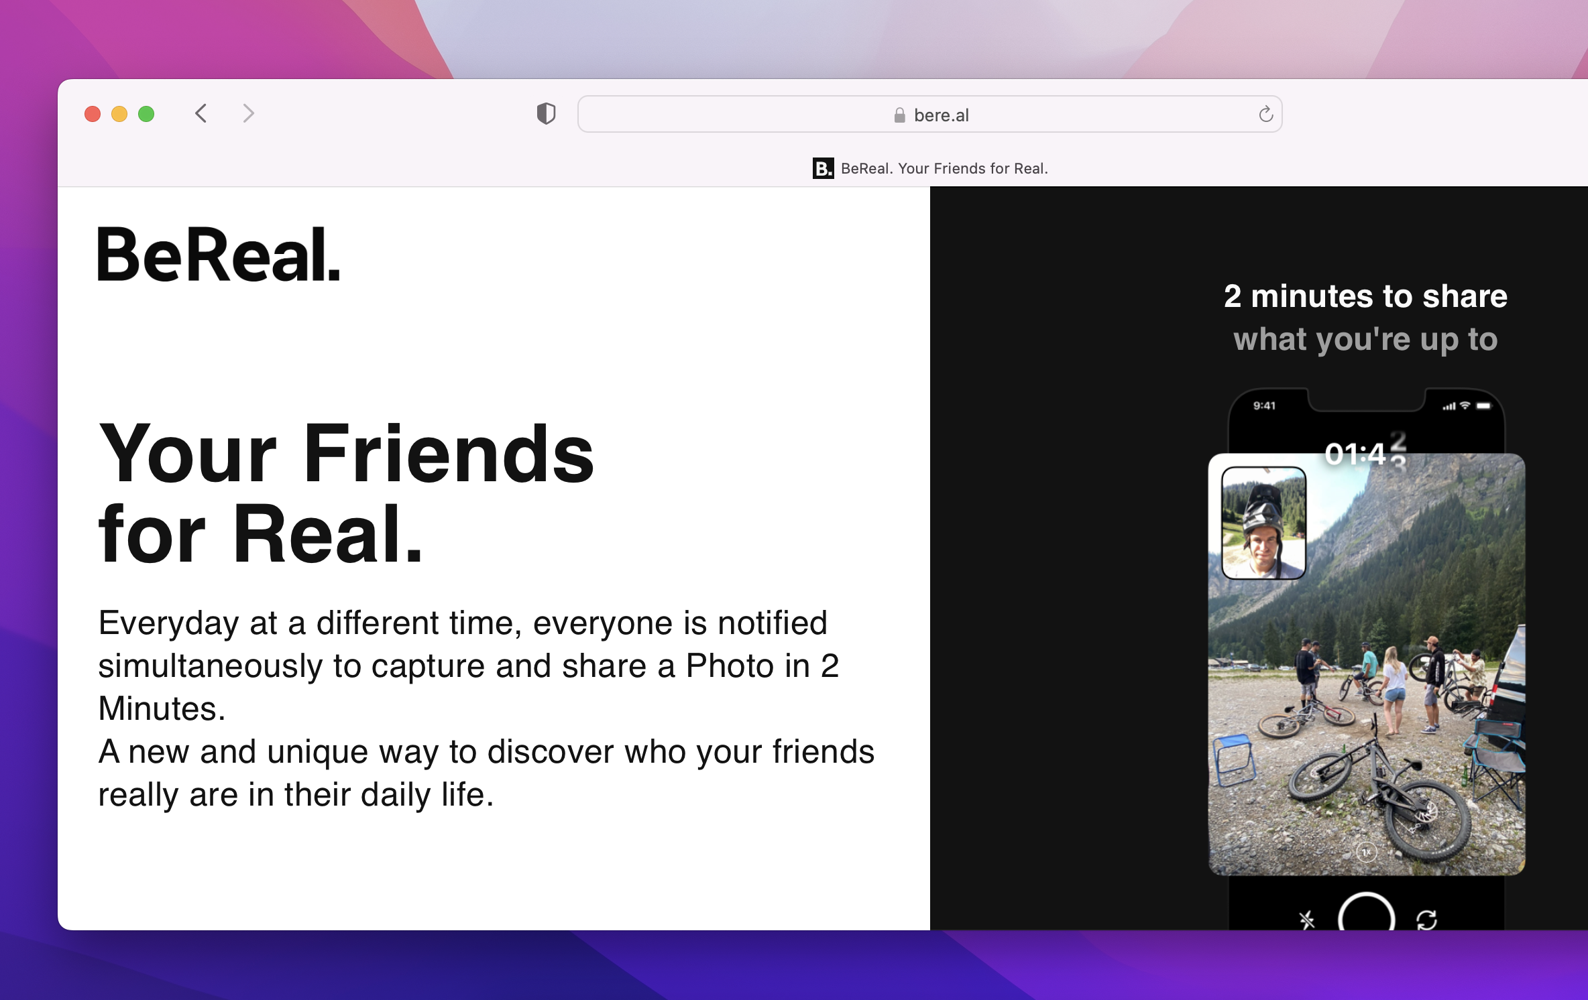Close the Safari window with the red button
The image size is (1588, 1000).
[x=93, y=114]
